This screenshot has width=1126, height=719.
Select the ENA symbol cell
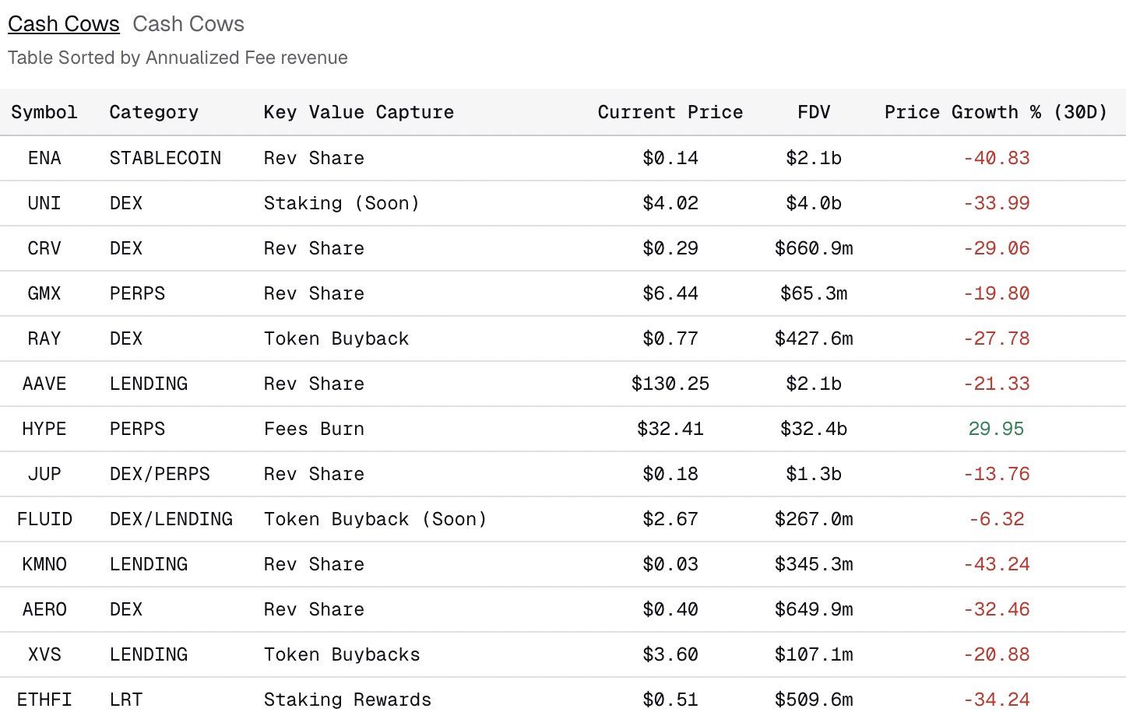tap(44, 158)
